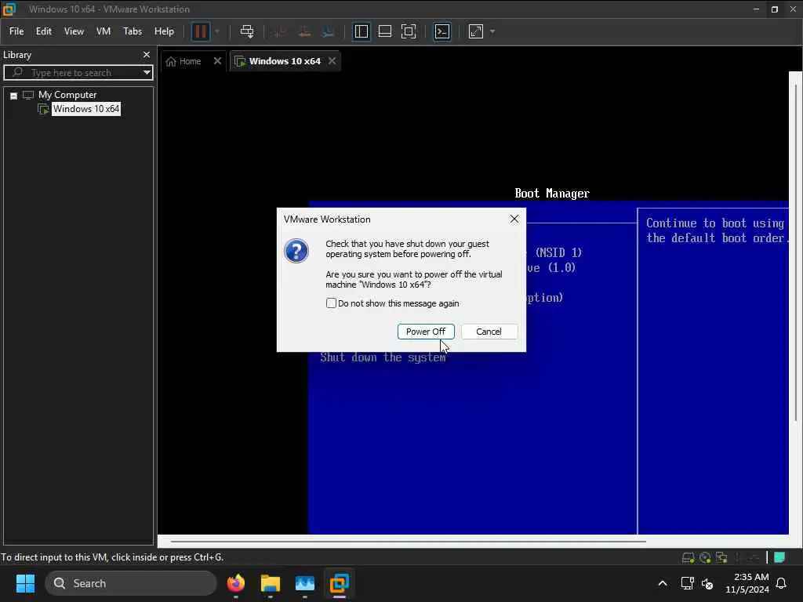Open the blue chart app taskbar icon
The image size is (803, 602).
(x=305, y=583)
